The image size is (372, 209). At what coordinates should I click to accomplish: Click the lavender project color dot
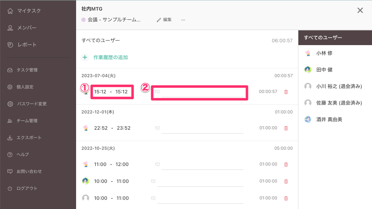[x=83, y=20]
